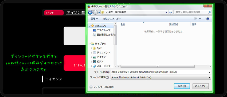Expand the Apps library node
The height and width of the screenshot is (97, 227).
(92, 48)
